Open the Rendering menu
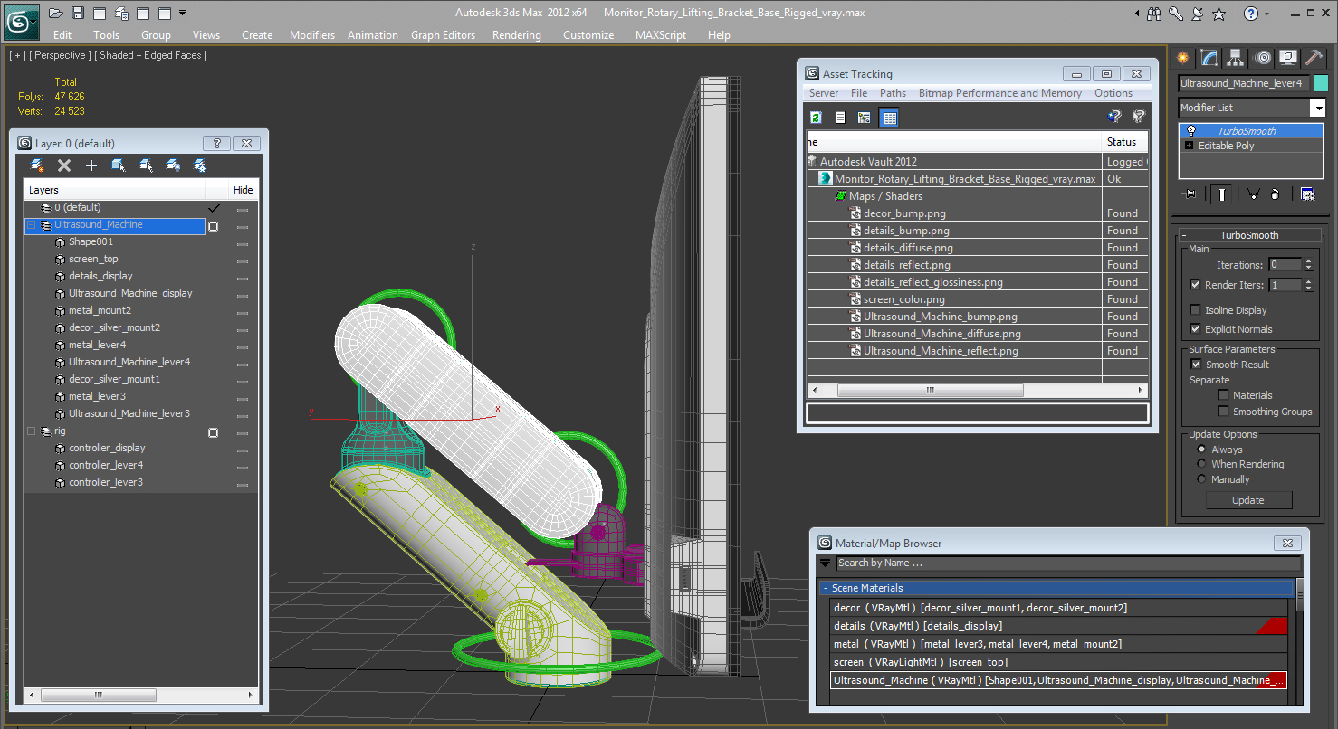 tap(516, 34)
